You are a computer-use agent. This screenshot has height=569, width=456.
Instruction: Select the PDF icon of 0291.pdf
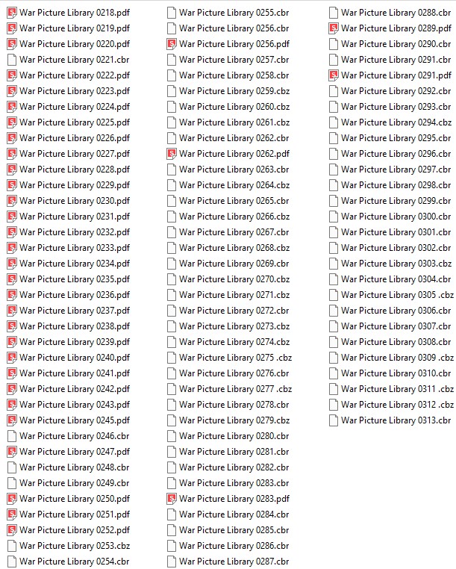coord(334,75)
